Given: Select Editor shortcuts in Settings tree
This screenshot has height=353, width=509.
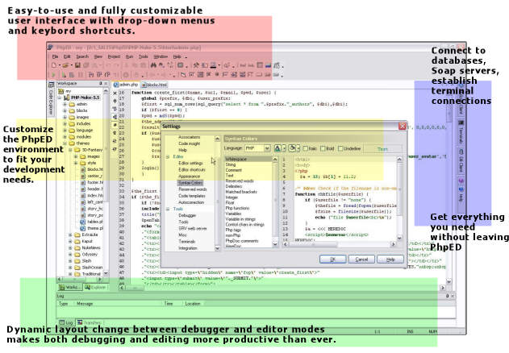Looking at the screenshot, I should tap(192, 170).
